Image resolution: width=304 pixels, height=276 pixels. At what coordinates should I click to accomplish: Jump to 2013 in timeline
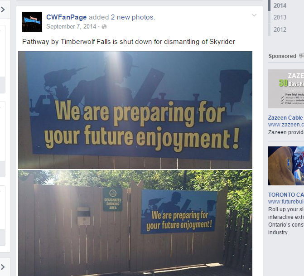point(280,18)
